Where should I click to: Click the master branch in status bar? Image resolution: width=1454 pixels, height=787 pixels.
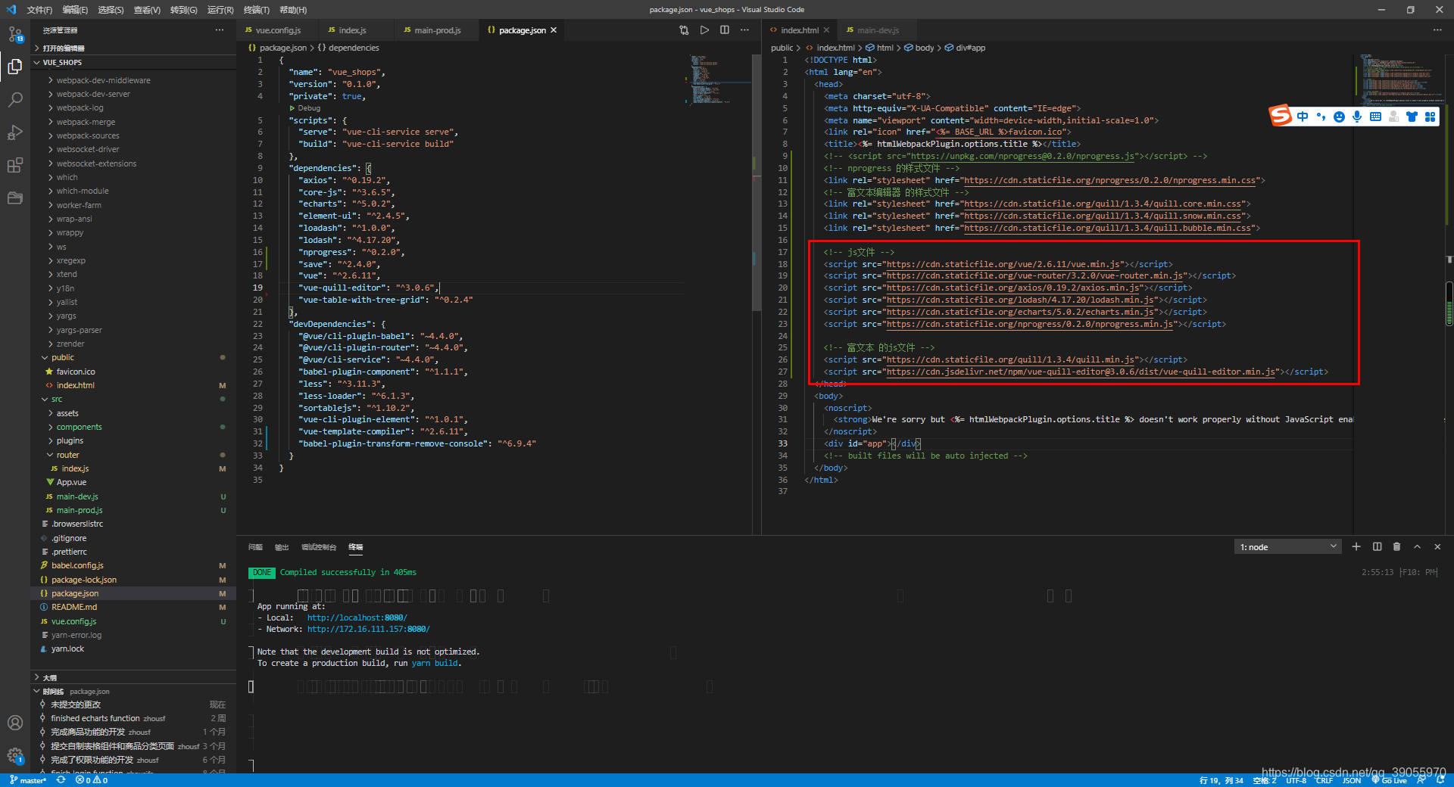pyautogui.click(x=28, y=780)
